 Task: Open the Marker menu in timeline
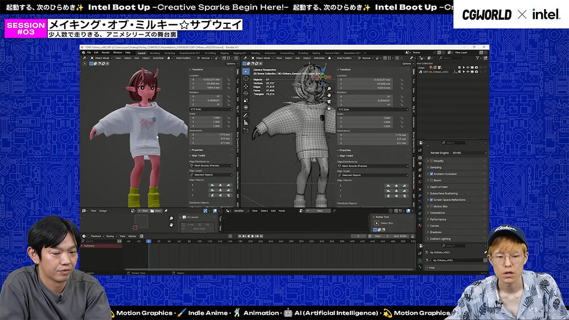(133, 236)
